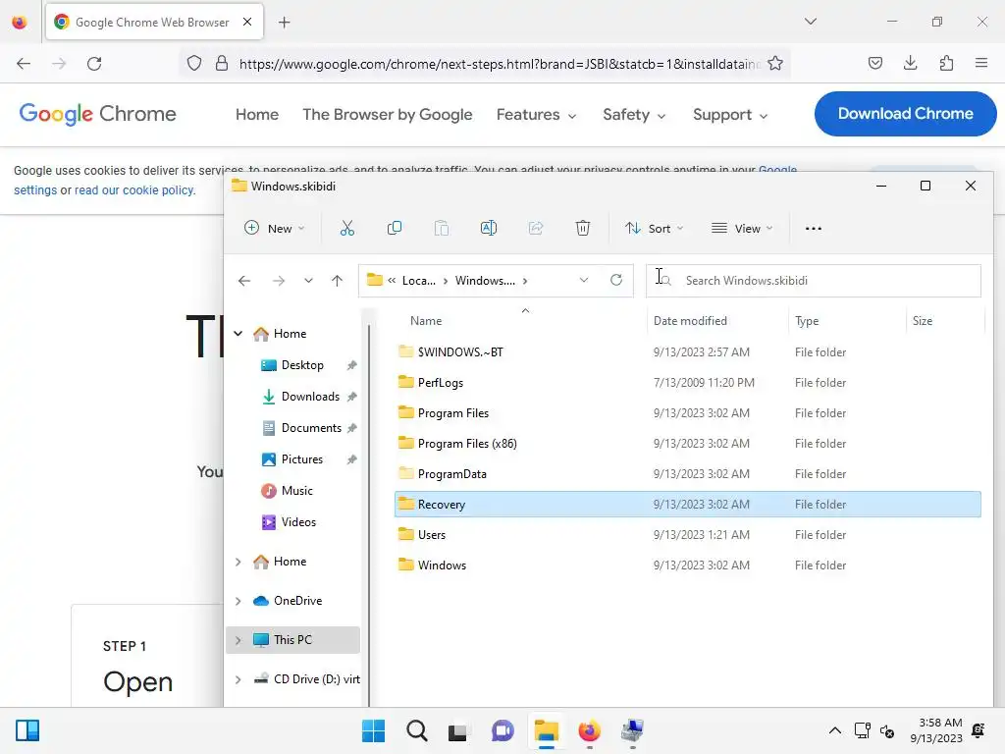
Task: Save page to Pocket icon
Action: pos(874,63)
